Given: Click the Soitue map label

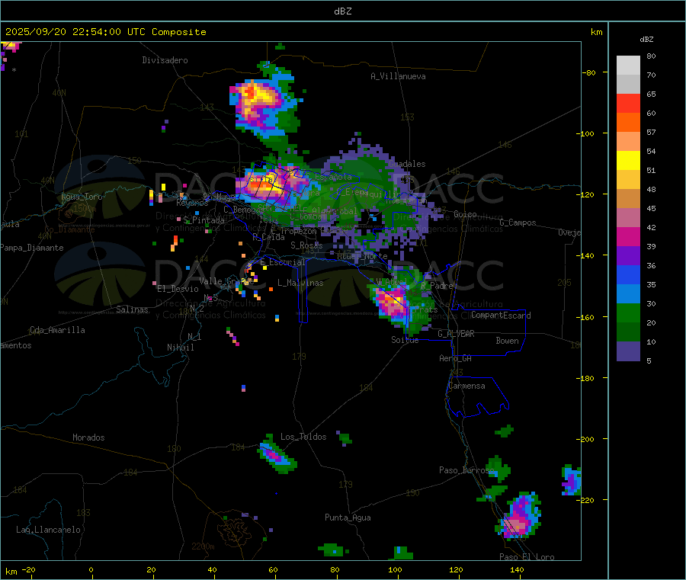Looking at the screenshot, I should pos(405,340).
